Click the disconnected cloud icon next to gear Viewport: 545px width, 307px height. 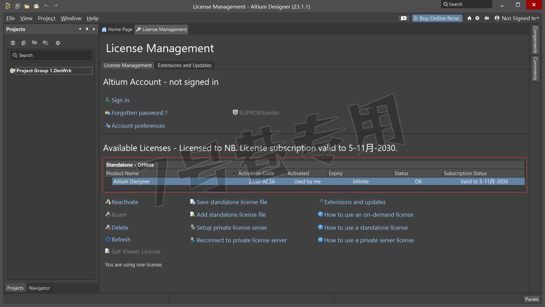pos(487,18)
